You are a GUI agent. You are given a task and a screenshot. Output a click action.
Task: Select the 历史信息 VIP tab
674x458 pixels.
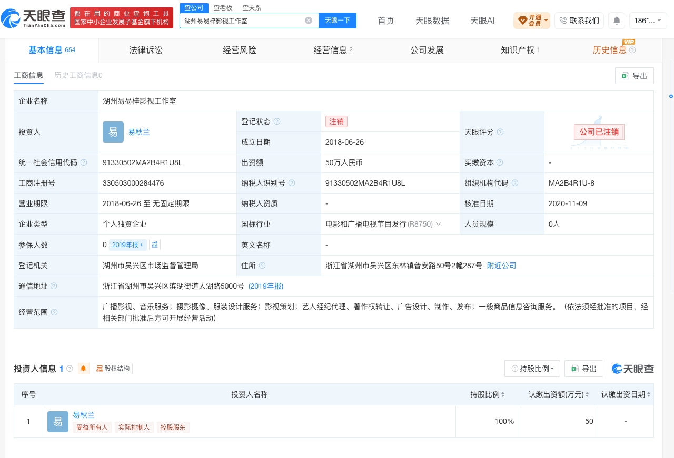coord(610,50)
